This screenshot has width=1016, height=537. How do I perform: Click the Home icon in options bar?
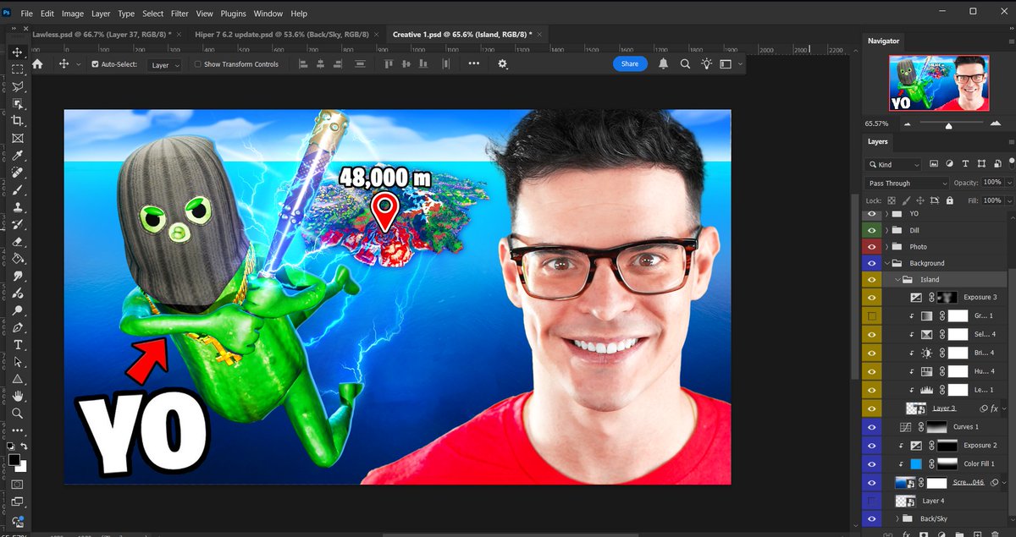(37, 63)
